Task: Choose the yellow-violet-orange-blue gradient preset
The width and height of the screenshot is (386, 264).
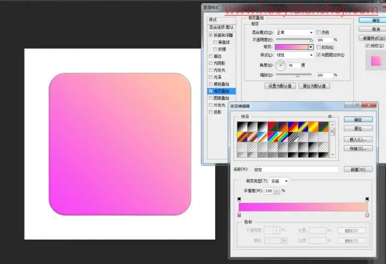Action: point(242,137)
